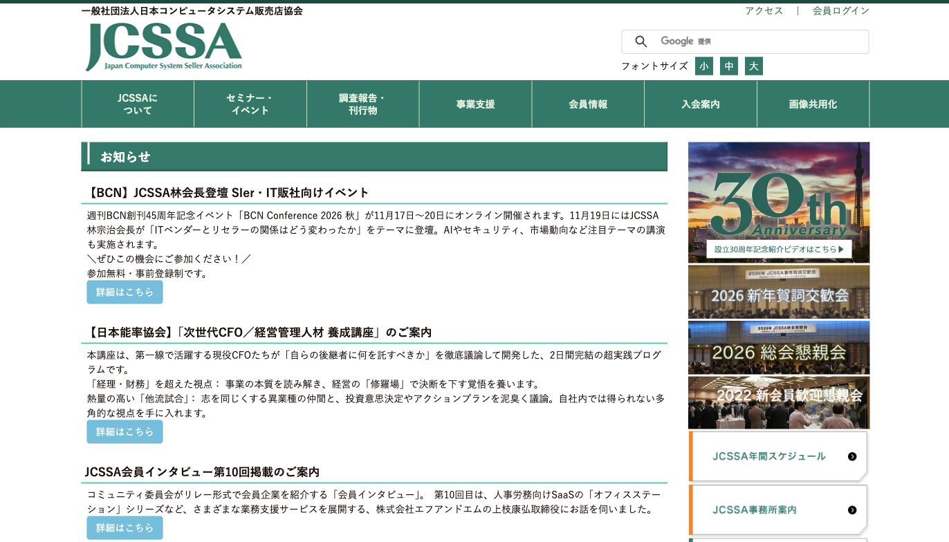This screenshot has height=542, width=949.
Task: Open the セミナー・イベント menu
Action: pyautogui.click(x=250, y=104)
